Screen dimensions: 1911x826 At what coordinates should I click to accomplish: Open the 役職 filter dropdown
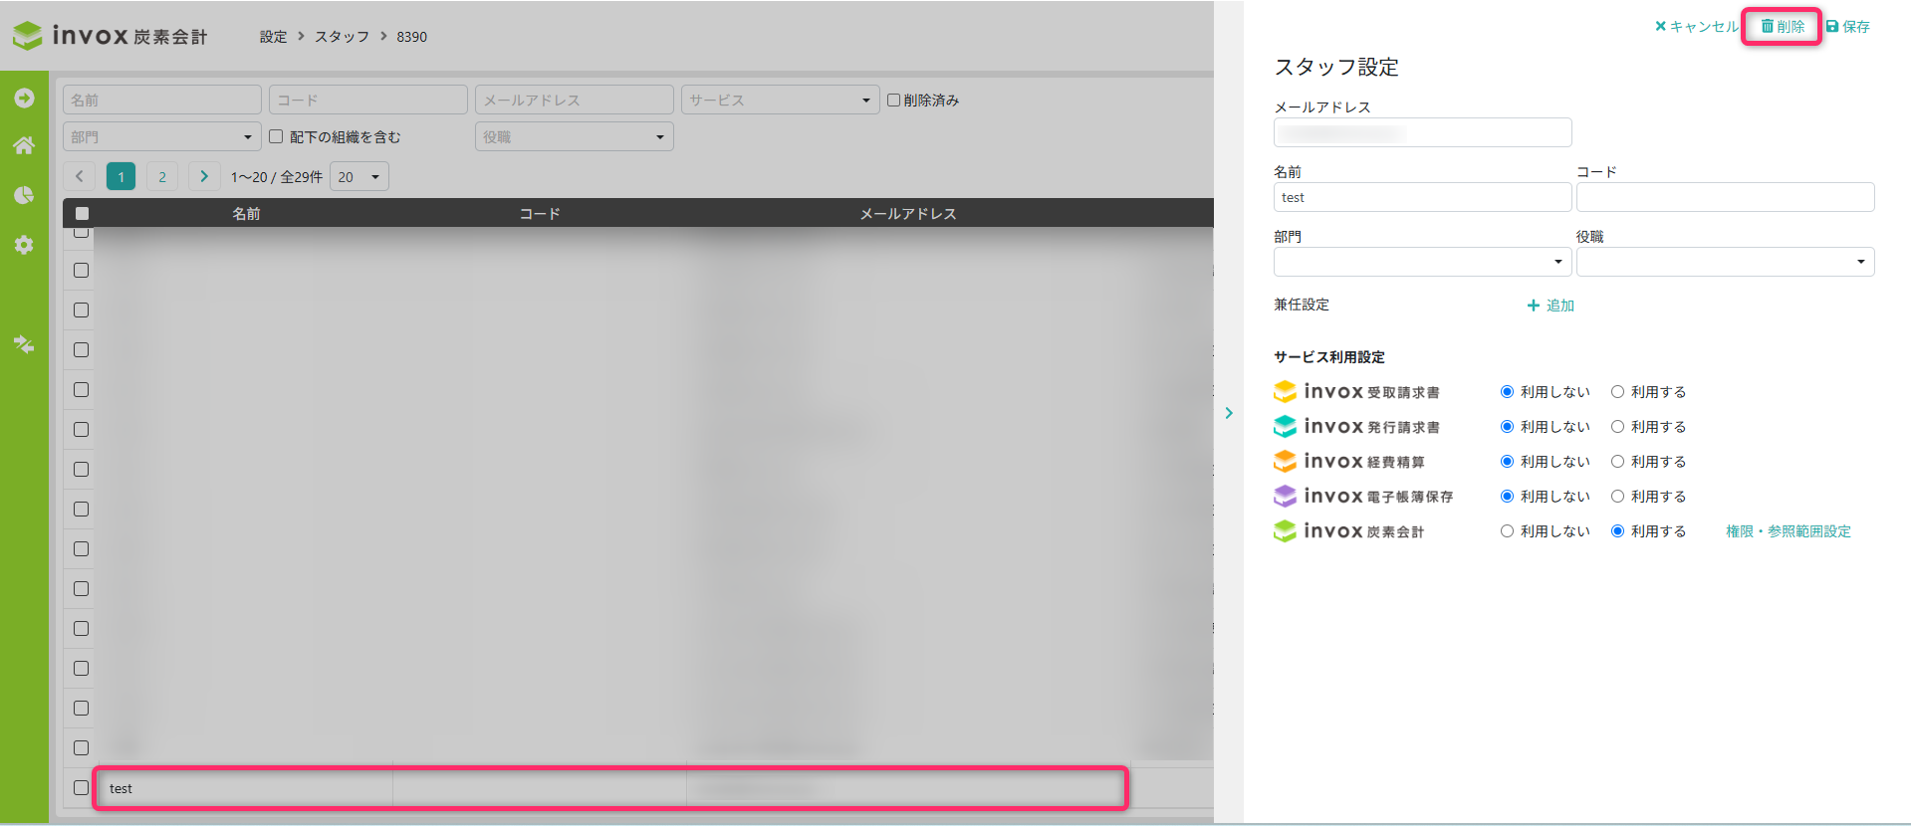point(574,136)
